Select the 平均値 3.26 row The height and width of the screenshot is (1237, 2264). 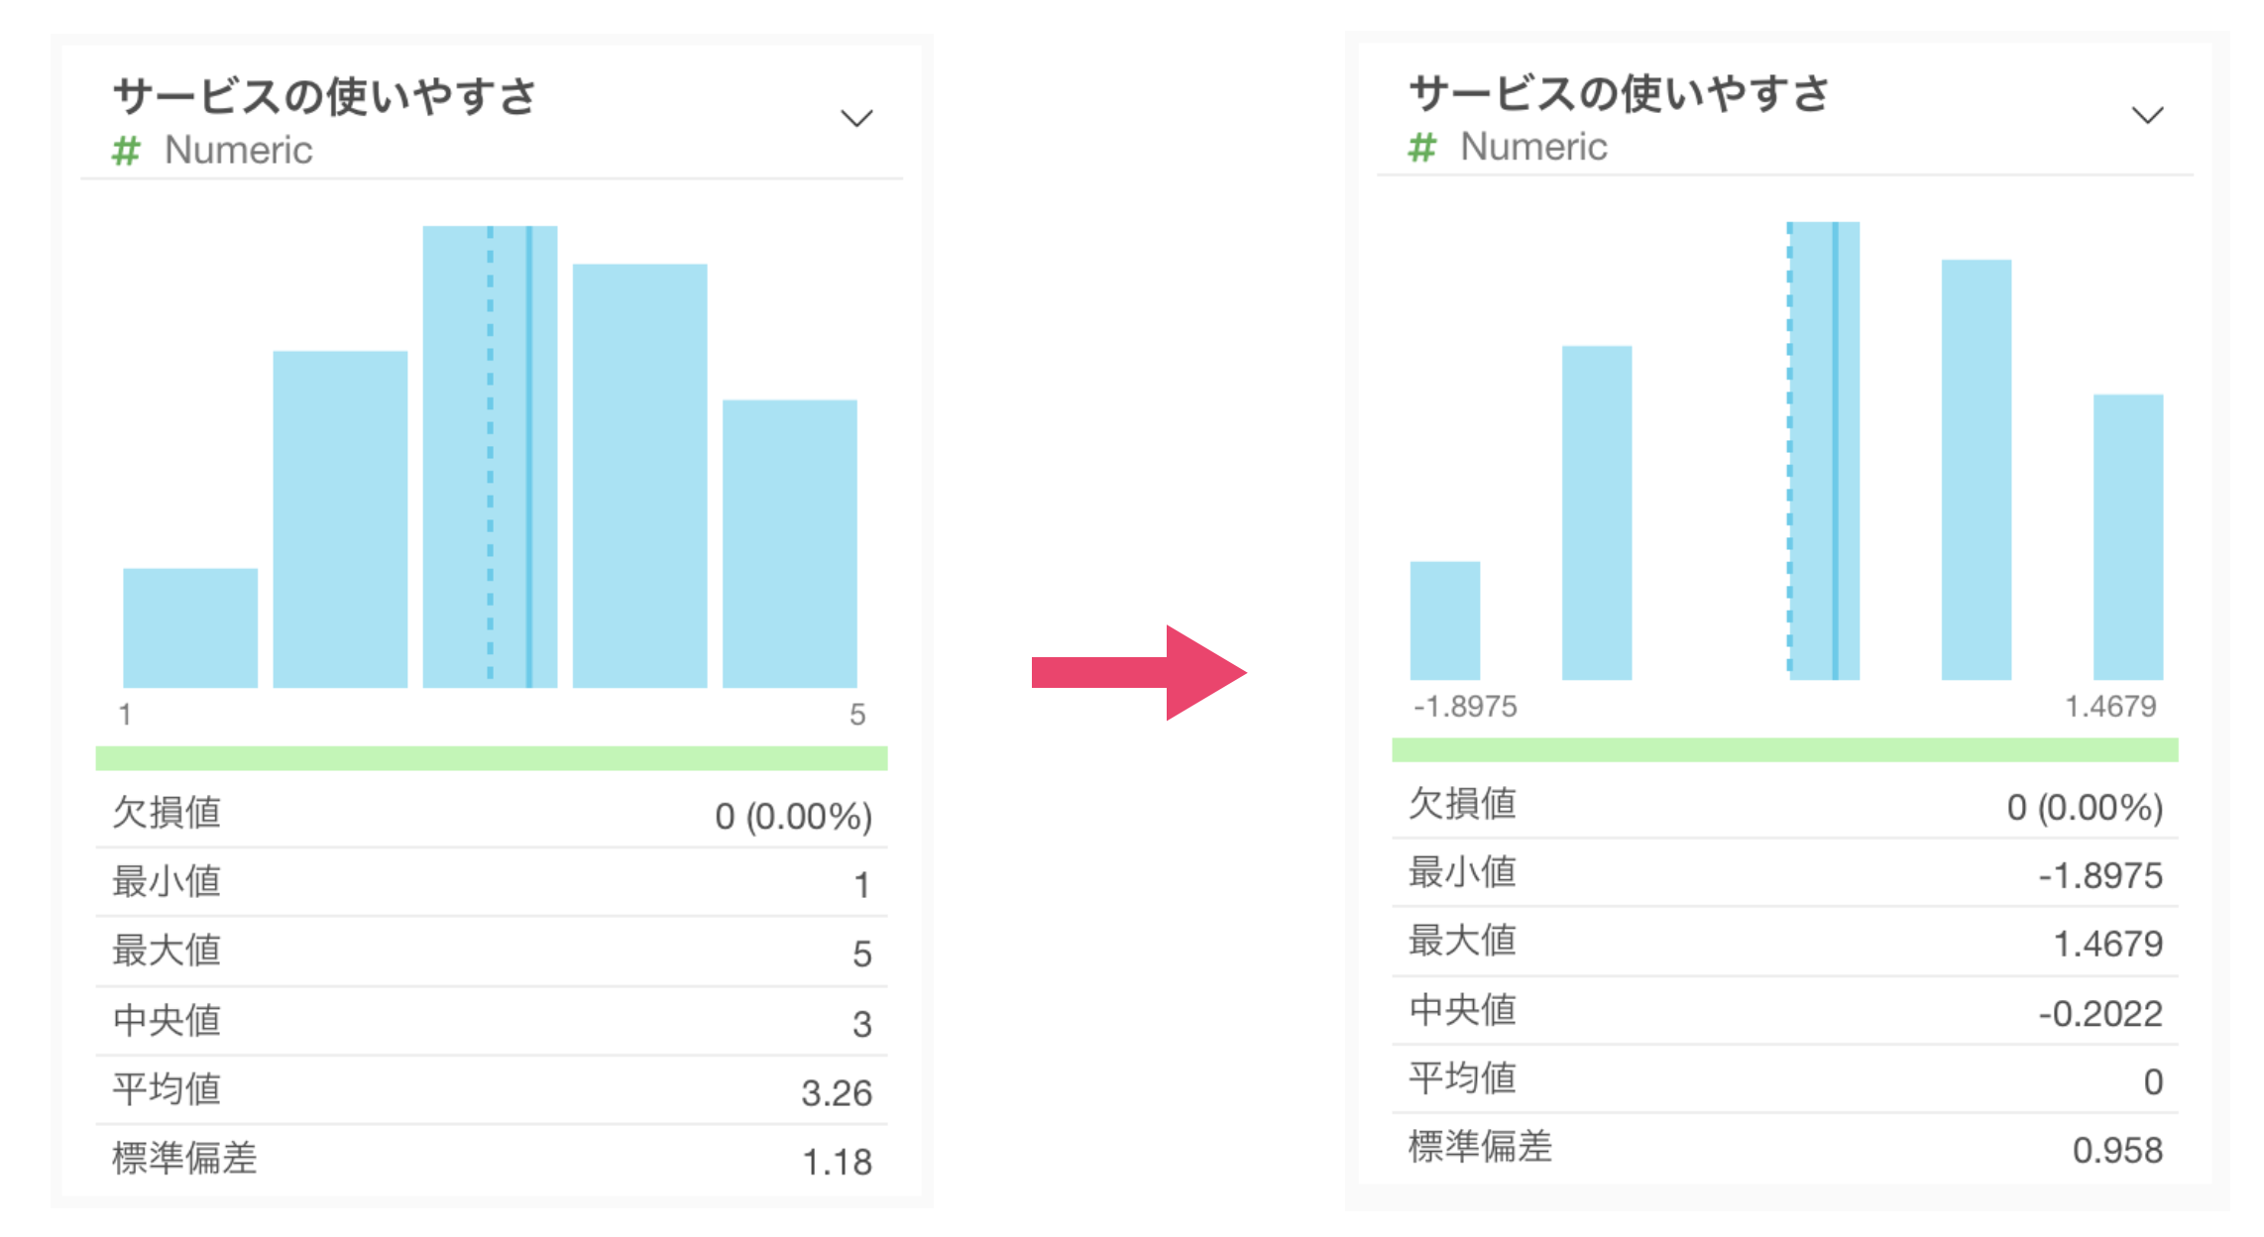492,1090
